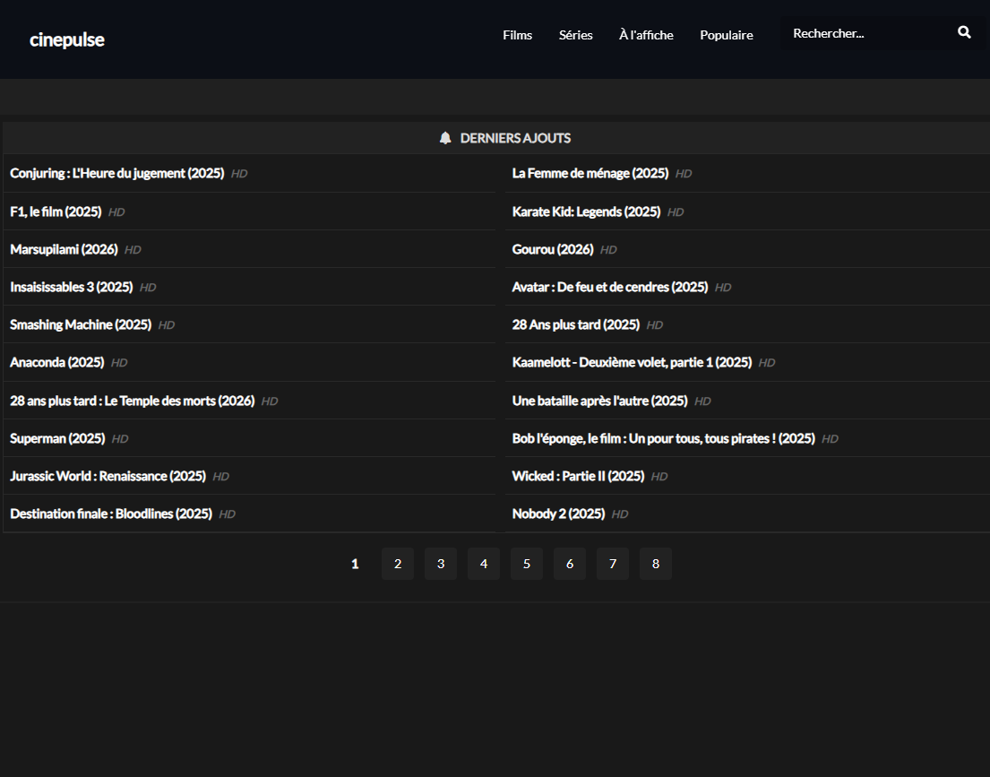Navigate to the last page 8
990x777 pixels.
pyautogui.click(x=656, y=564)
